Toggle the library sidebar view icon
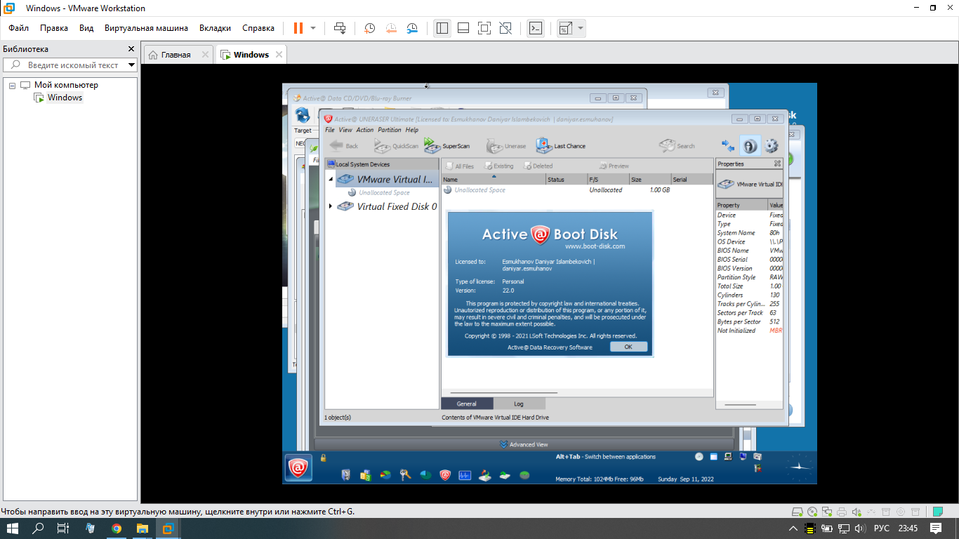Image resolution: width=959 pixels, height=539 pixels. (x=442, y=28)
